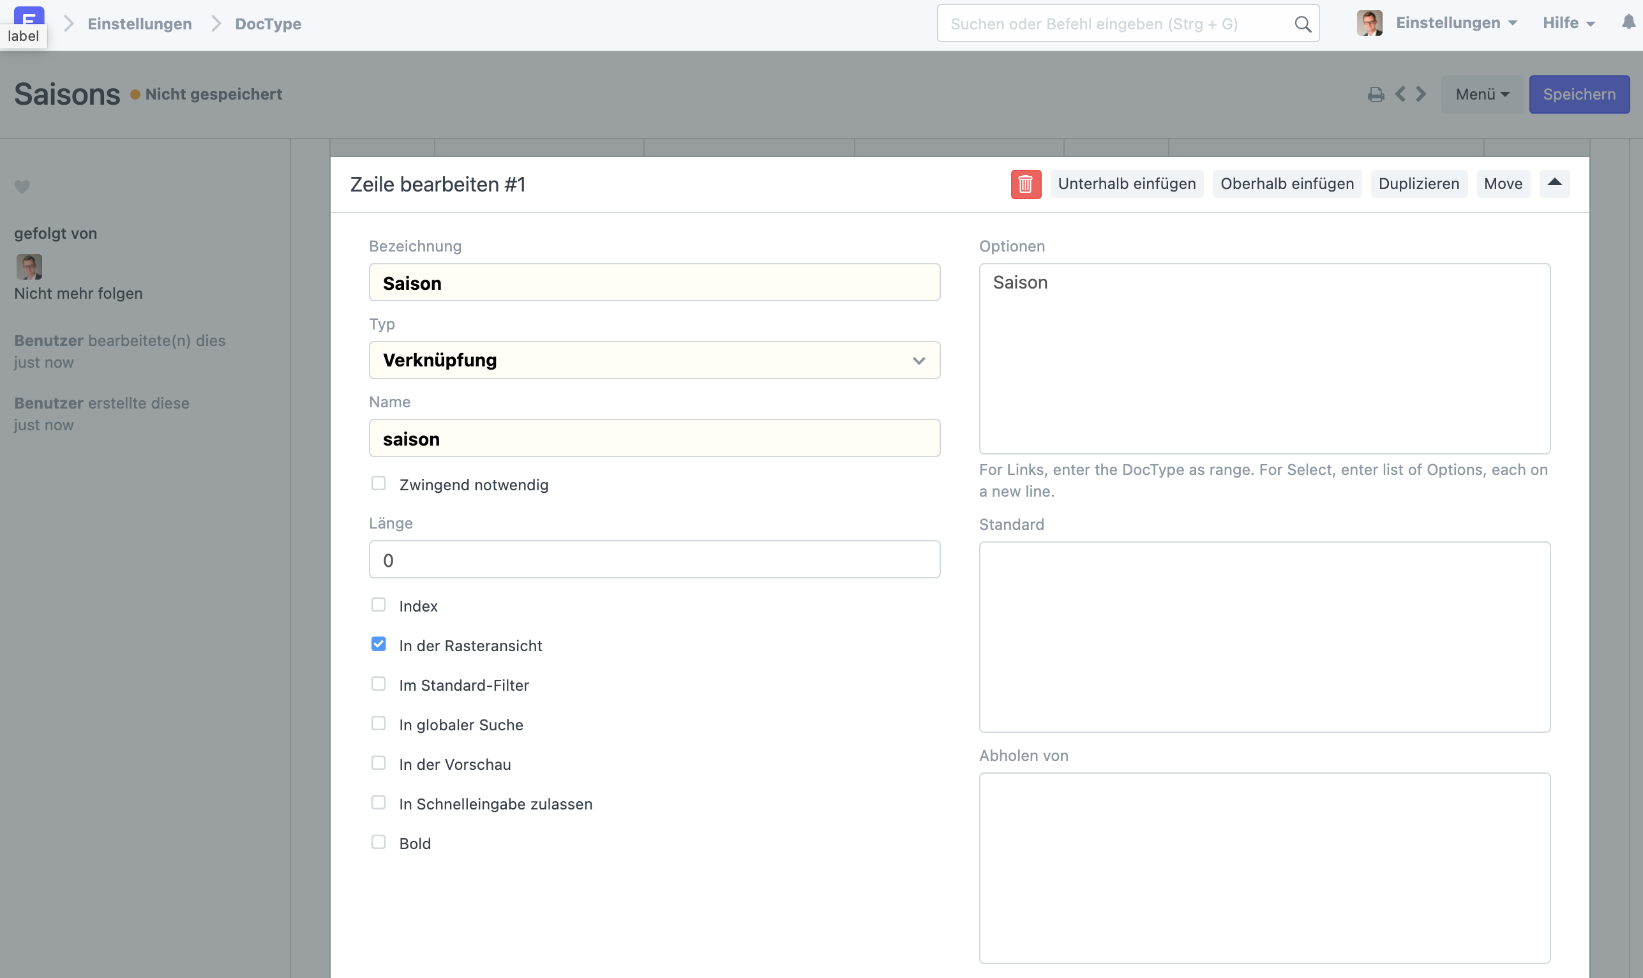The height and width of the screenshot is (978, 1643).
Task: Open Einstellungen user dropdown
Action: coord(1456,23)
